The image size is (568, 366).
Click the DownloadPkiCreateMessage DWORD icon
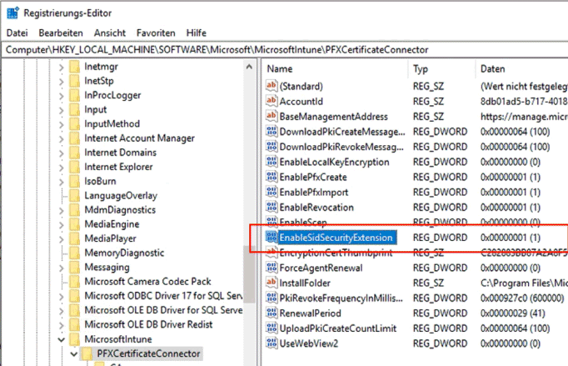coord(272,132)
